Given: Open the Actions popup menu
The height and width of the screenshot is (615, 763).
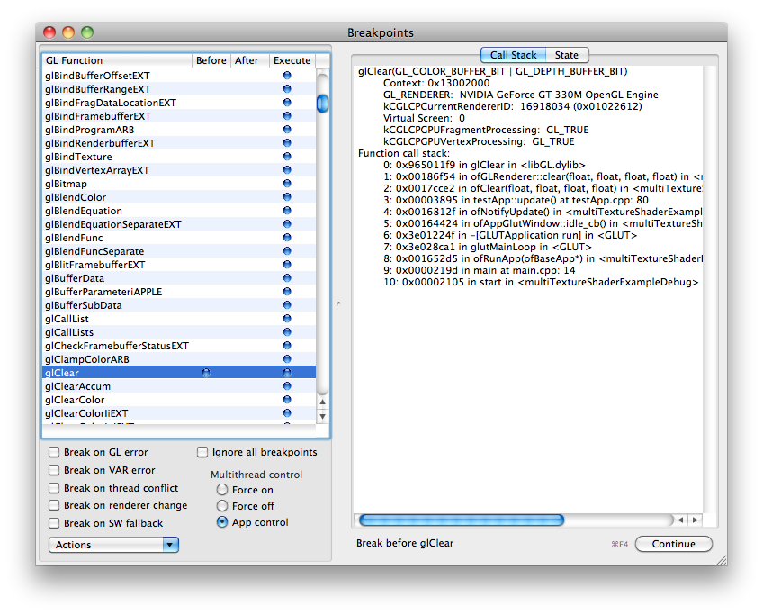Looking at the screenshot, I should point(114,545).
